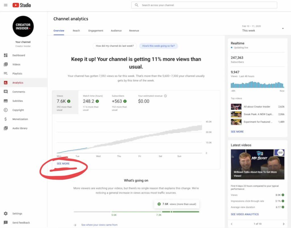The height and width of the screenshot is (228, 291).
Task: Switch to the Reach tab
Action: point(76,31)
